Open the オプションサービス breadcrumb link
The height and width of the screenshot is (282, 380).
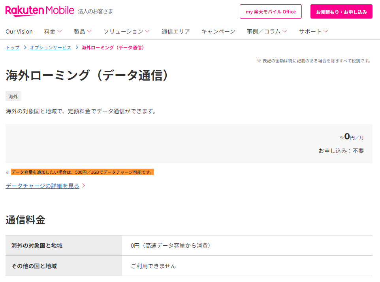[x=50, y=48]
